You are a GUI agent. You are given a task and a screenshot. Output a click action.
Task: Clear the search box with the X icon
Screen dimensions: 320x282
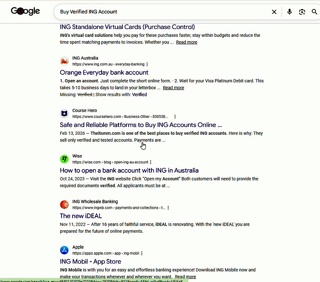(274, 12)
